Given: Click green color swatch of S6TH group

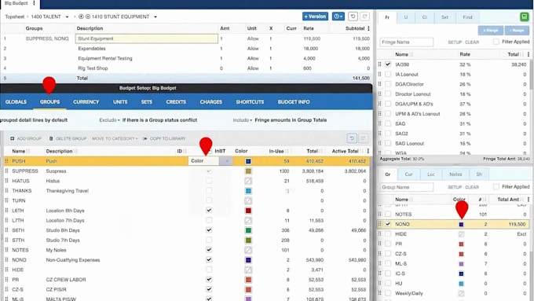Looking at the screenshot, I should click(x=248, y=230).
